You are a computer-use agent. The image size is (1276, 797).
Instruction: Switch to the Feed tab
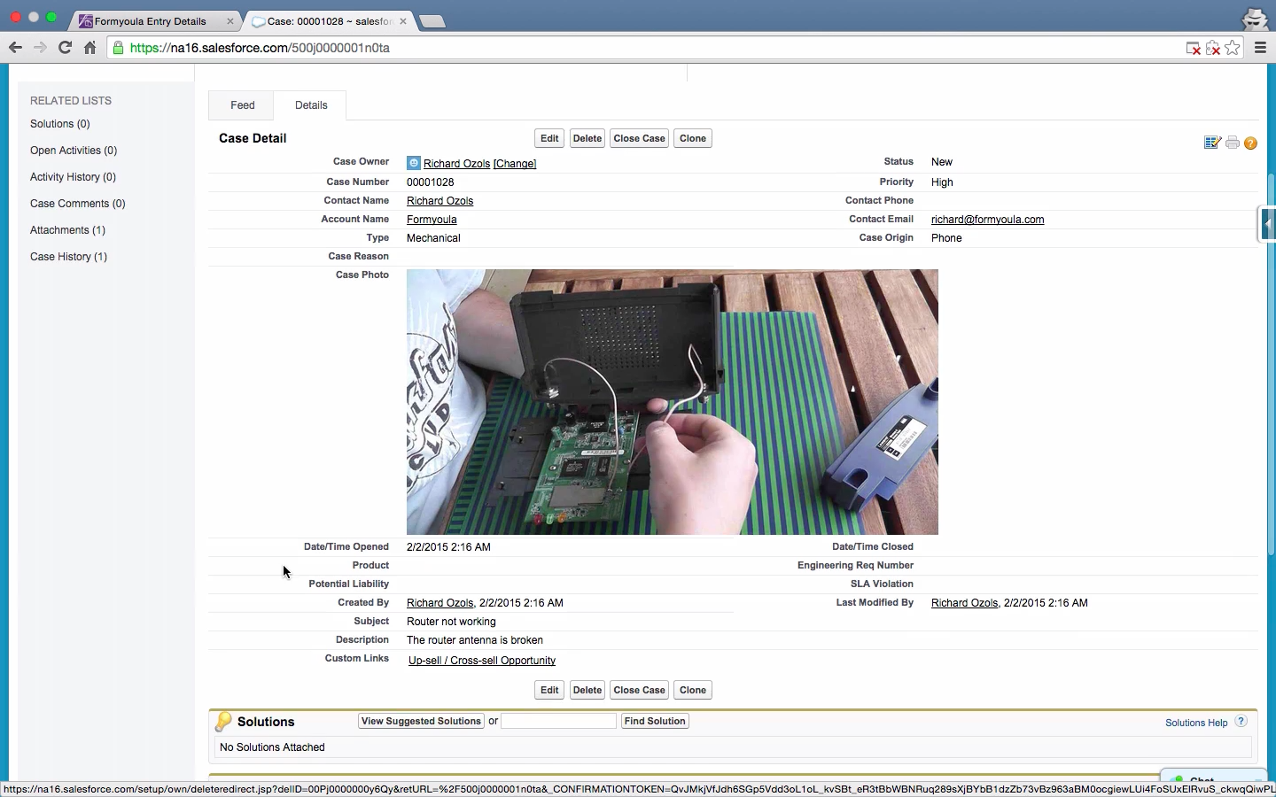tap(242, 105)
